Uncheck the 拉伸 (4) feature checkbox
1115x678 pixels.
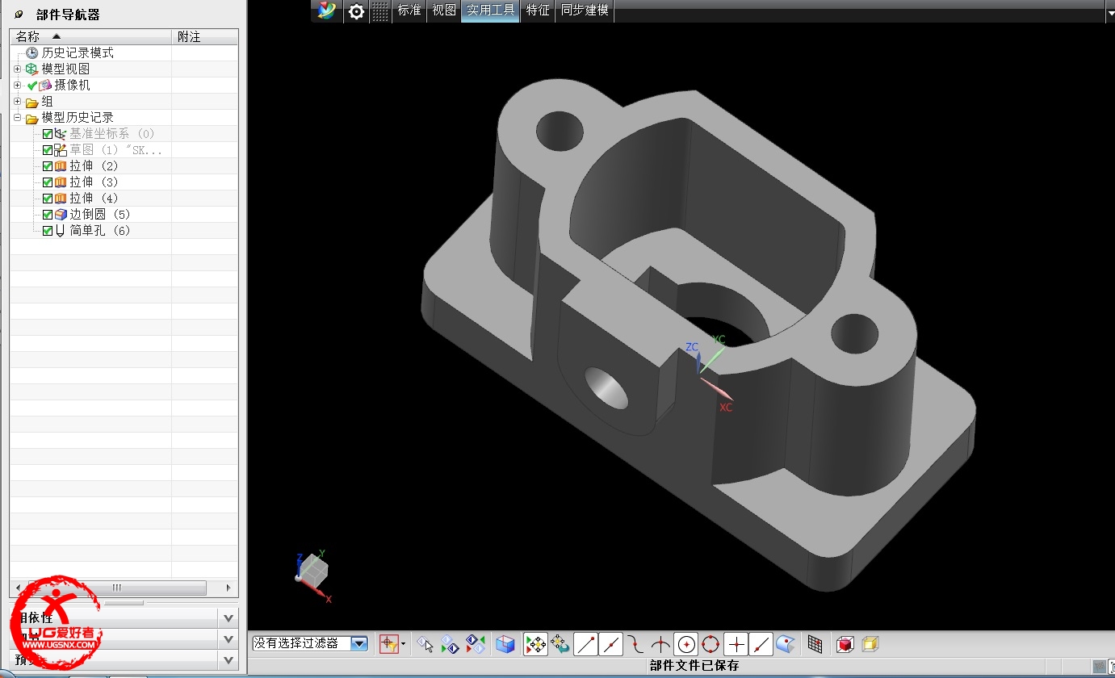tap(48, 199)
